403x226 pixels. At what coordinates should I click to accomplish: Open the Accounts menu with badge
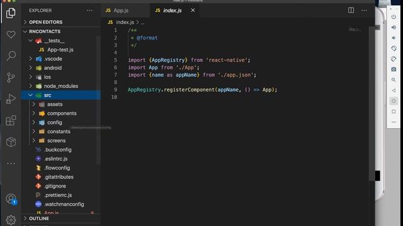coord(11,199)
